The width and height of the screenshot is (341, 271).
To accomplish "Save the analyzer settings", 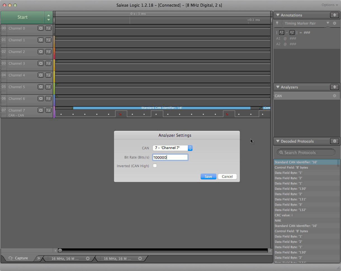I will click(x=208, y=177).
